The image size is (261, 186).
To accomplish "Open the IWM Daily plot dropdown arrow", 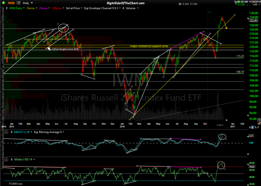I will click(x=24, y=8).
